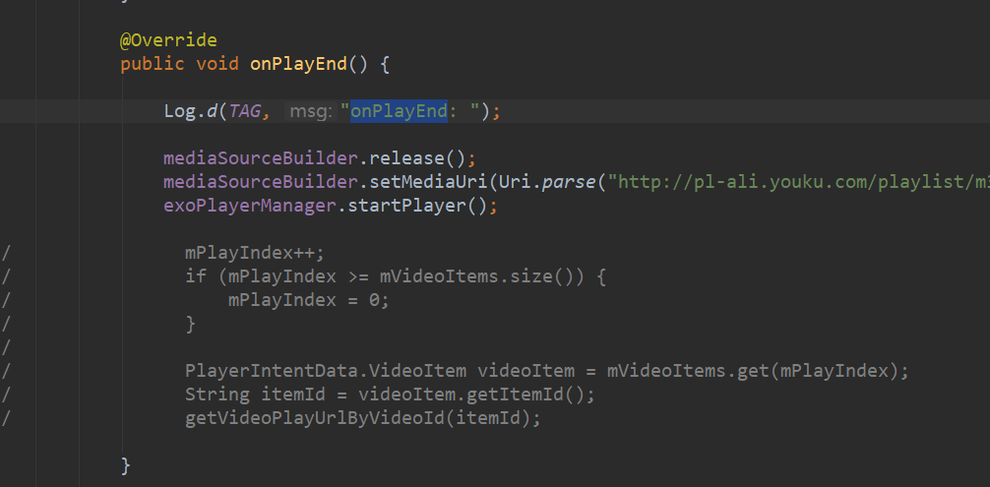Click the Uri.parse call
Viewport: 990px width, 487px height.
coord(547,182)
